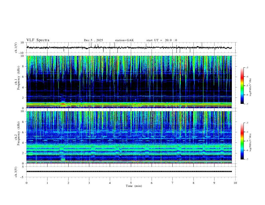Viewport: 265px width, 205px height.
Task: Select the date "Dec.5 , 2025" text
Action: pyautogui.click(x=93, y=40)
